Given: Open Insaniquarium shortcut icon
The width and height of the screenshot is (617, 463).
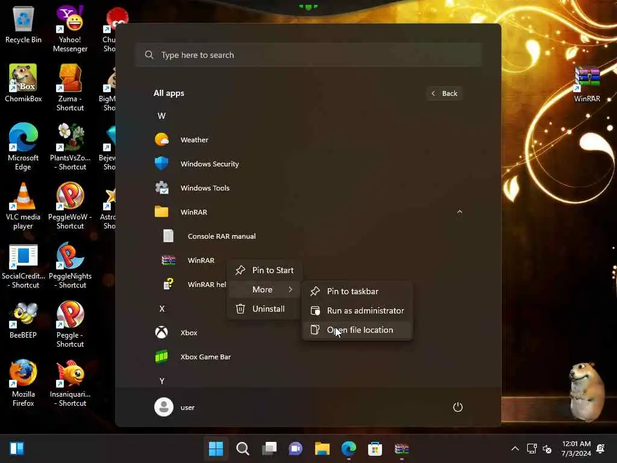Looking at the screenshot, I should (70, 383).
